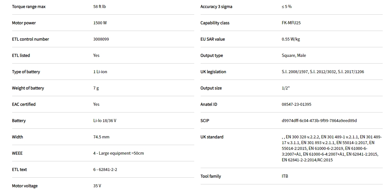Viewport: 391px width, 193px height.
Task: Select the WEEE Large equipment value
Action: [119, 153]
